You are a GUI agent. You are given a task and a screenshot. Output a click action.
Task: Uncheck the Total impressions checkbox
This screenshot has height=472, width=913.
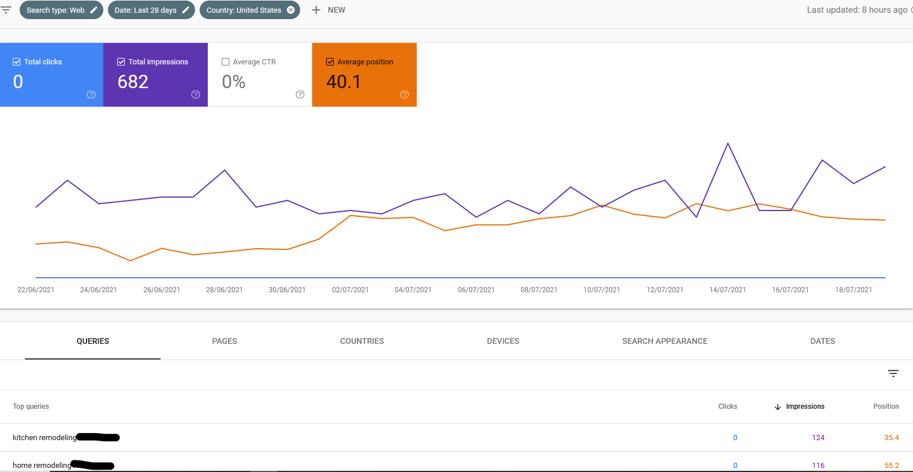pyautogui.click(x=121, y=61)
